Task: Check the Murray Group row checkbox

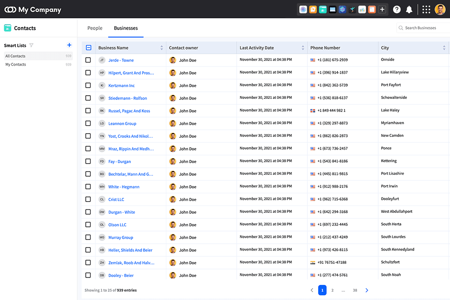Action: pos(88,237)
